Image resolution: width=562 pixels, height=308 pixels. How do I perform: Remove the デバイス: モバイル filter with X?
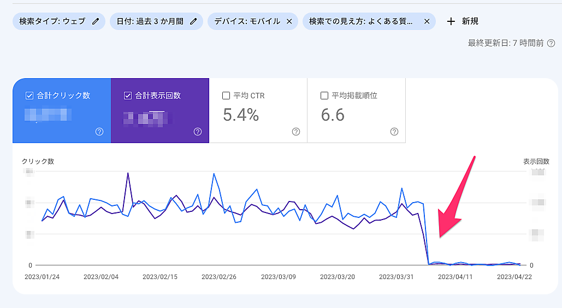click(289, 21)
